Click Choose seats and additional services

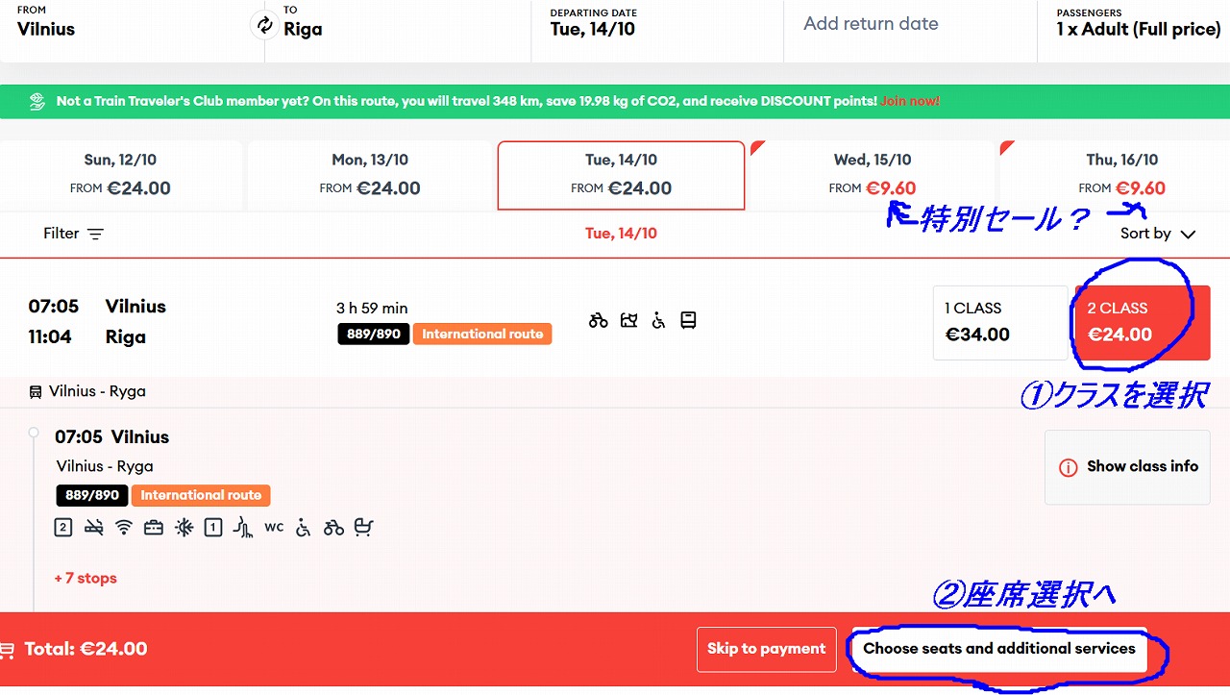click(998, 649)
